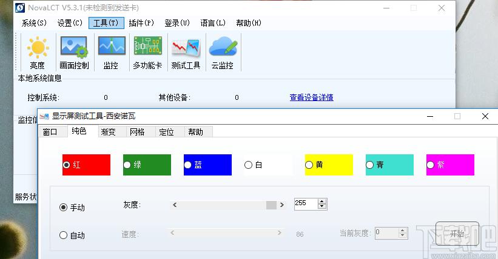Open the 多功能卡 multifunction card tool
Screen dimensions: 498x259
[x=147, y=53]
